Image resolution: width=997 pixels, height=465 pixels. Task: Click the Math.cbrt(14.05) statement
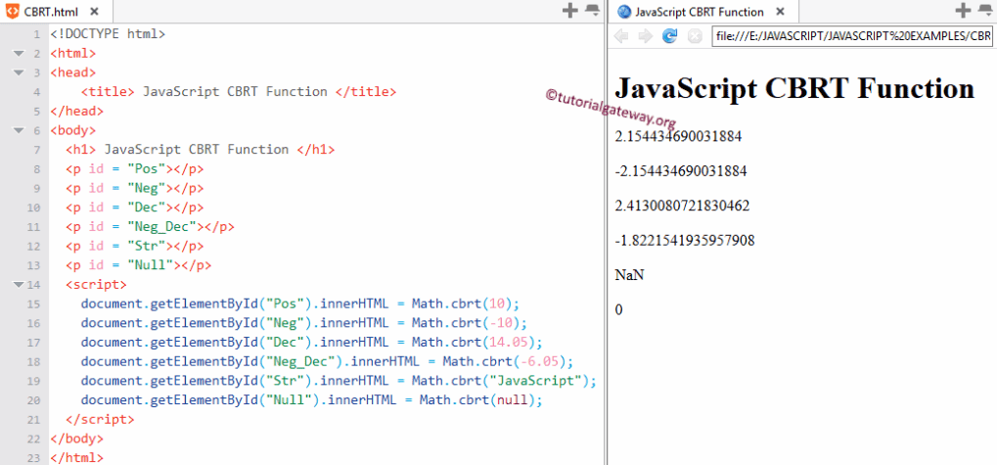point(311,343)
